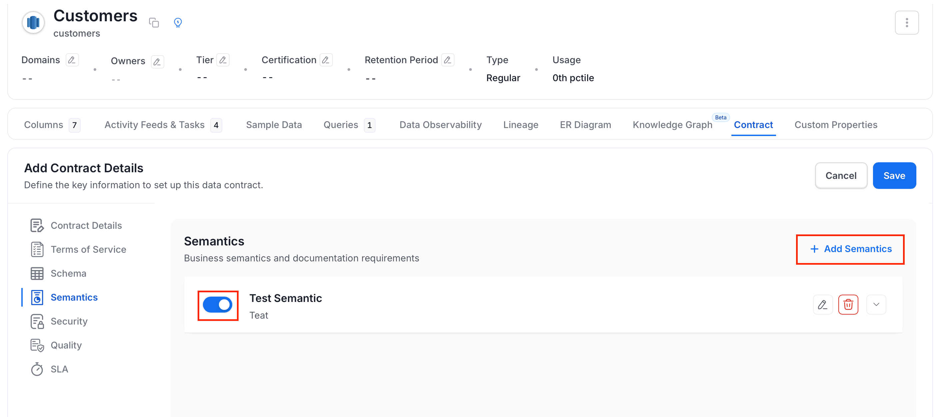This screenshot has height=417, width=941.
Task: Open the Custom Properties tab
Action: click(x=836, y=125)
